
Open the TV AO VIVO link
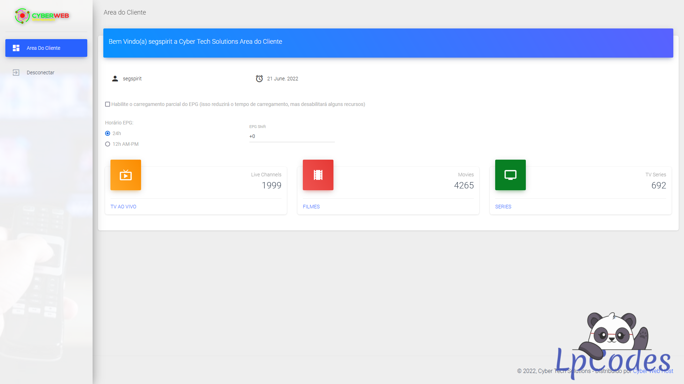tap(123, 207)
